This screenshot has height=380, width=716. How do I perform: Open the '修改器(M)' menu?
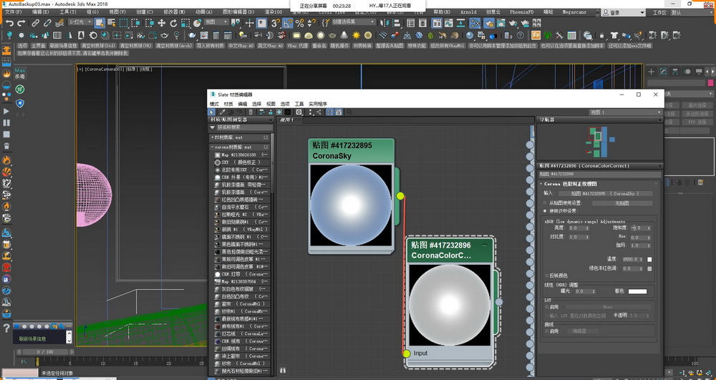click(x=175, y=12)
